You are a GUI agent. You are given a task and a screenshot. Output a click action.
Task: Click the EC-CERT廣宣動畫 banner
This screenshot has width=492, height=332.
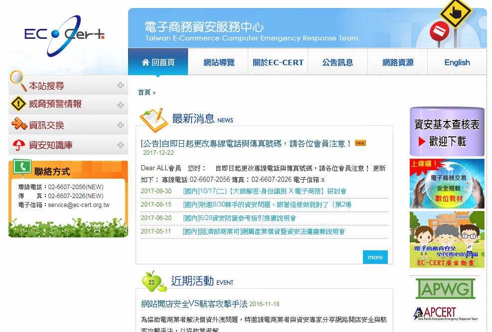(447, 239)
